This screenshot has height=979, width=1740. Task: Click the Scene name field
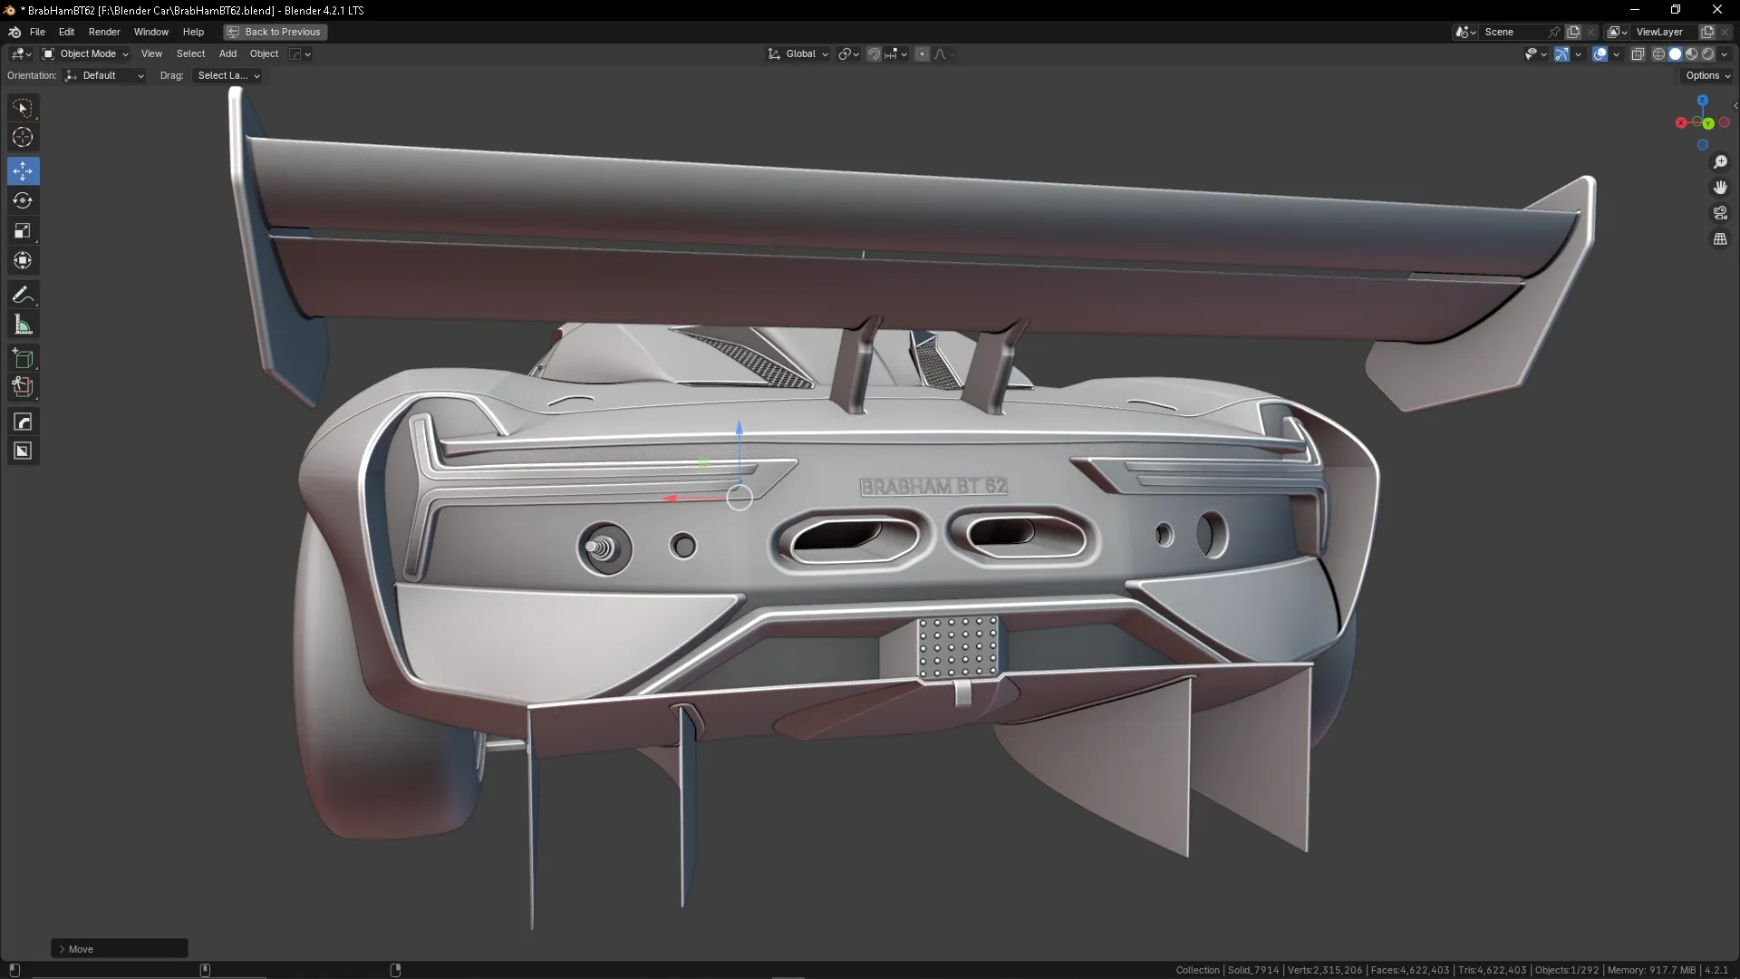click(1512, 32)
